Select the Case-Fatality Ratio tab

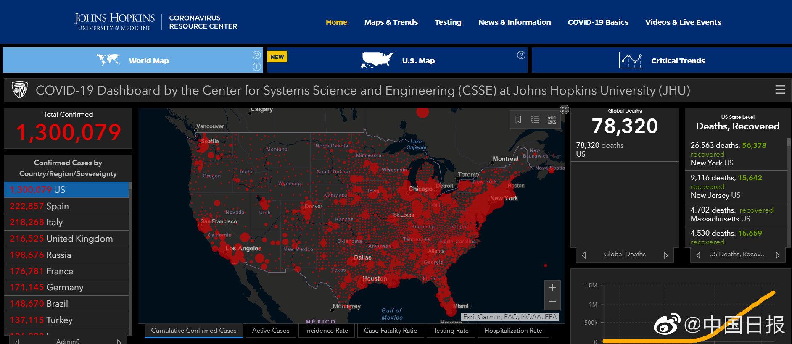[x=391, y=331]
